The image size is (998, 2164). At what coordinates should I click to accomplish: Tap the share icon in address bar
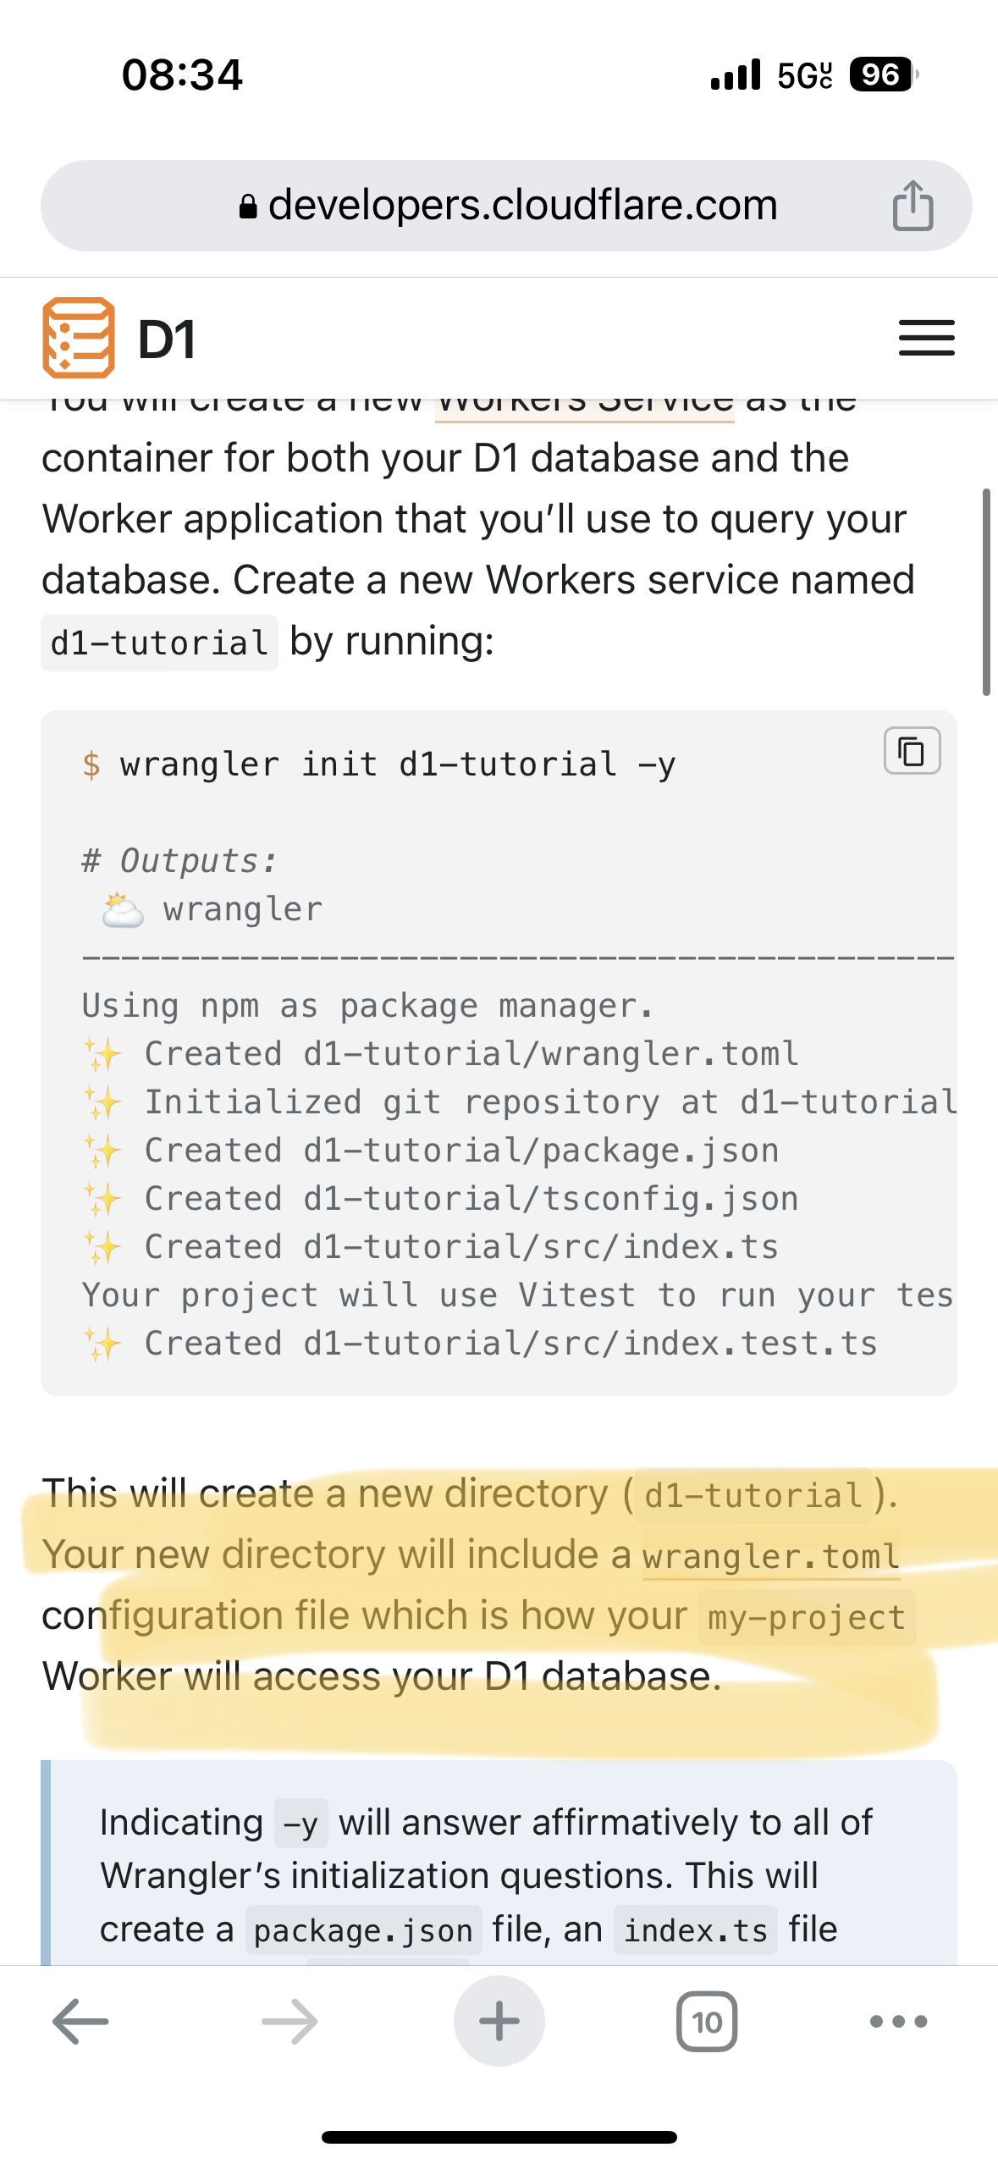point(913,206)
